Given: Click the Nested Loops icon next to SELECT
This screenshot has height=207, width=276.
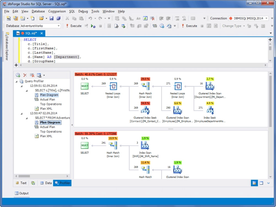Looking at the screenshot, I should [x=113, y=86].
